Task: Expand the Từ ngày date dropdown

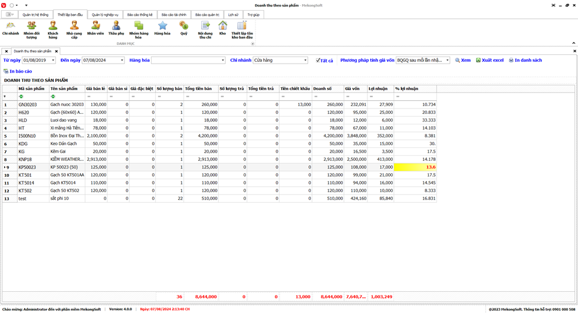Action: pos(53,60)
